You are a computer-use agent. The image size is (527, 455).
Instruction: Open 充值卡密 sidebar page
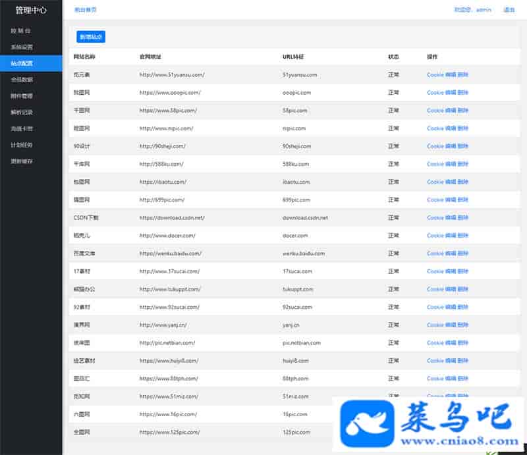coord(22,128)
